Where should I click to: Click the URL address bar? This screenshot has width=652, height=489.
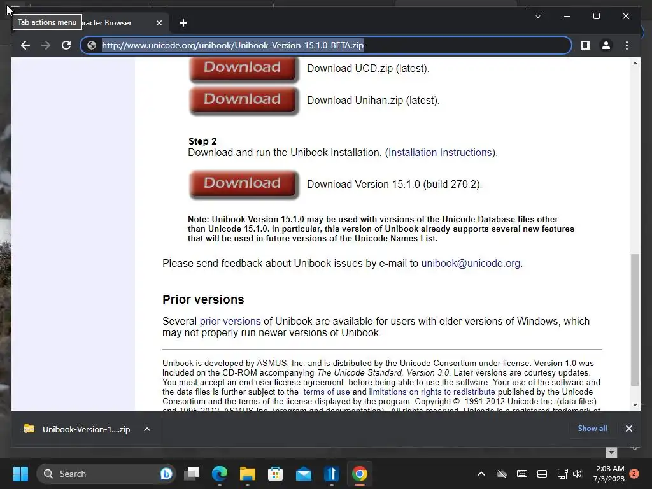click(x=326, y=45)
